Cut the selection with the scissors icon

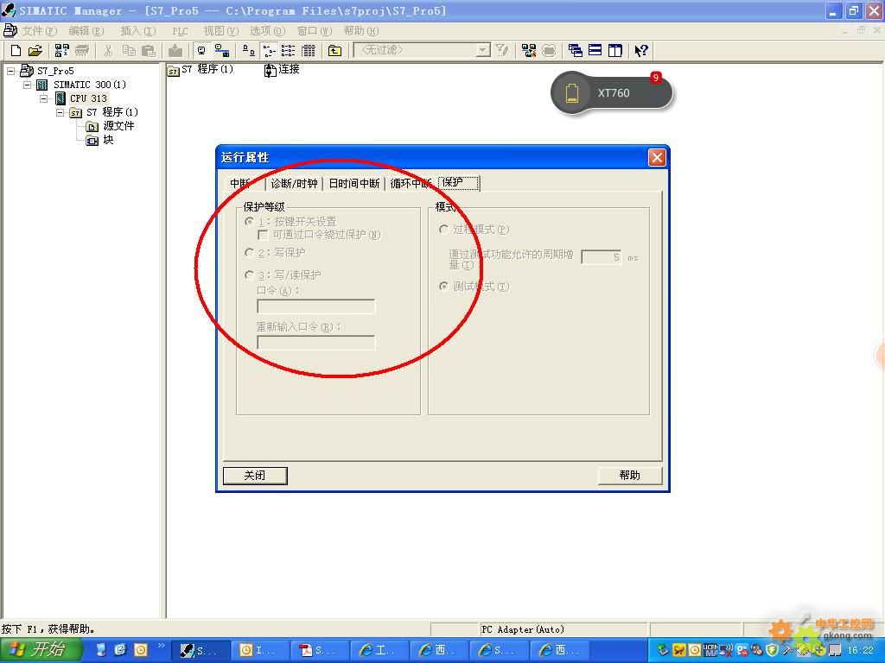pos(108,51)
